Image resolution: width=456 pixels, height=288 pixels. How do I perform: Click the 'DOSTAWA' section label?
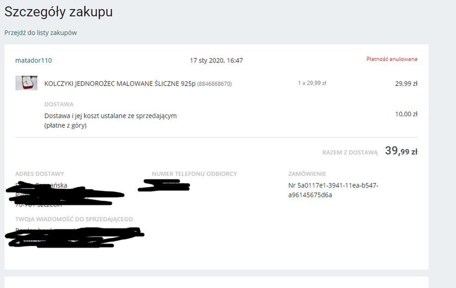pyautogui.click(x=59, y=104)
